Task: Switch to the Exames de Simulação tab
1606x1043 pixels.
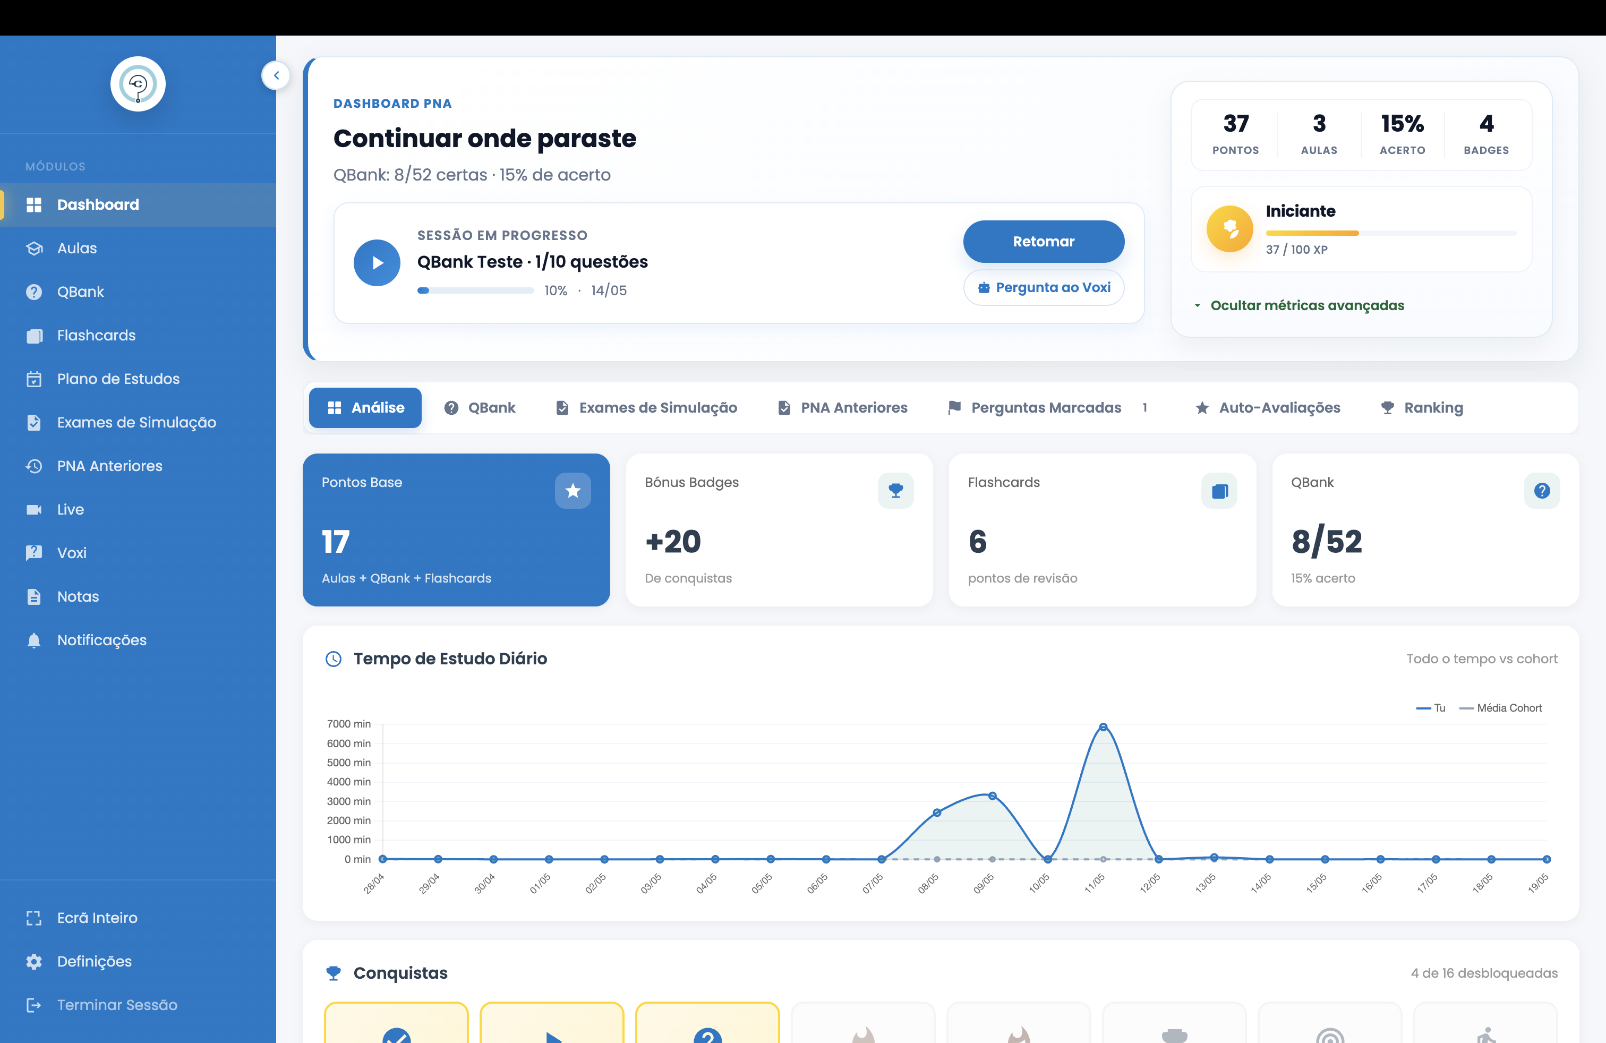Action: 646,407
